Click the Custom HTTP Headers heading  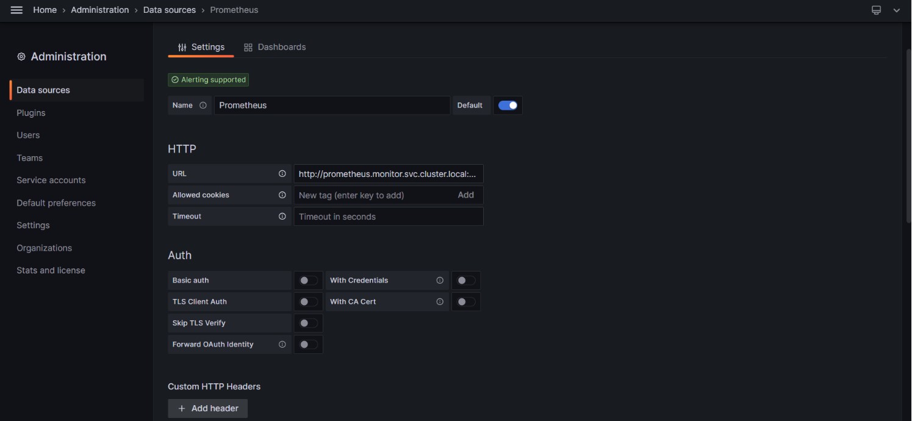coord(214,386)
